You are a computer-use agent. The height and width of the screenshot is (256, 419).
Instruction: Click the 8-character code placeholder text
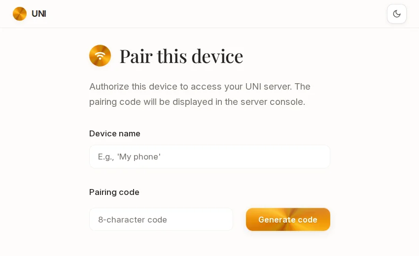(x=133, y=220)
